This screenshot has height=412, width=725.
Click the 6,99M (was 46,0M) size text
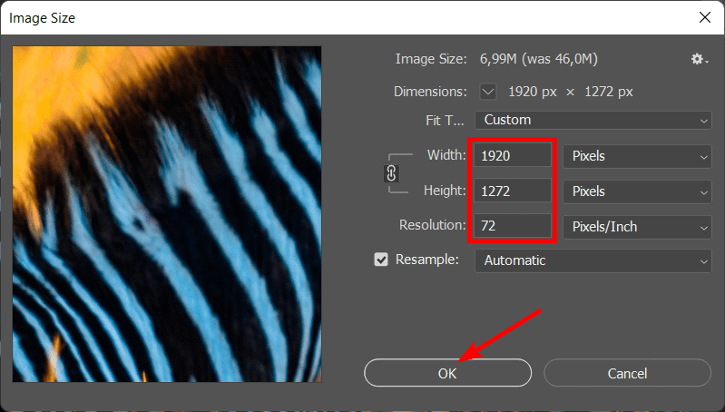(539, 59)
